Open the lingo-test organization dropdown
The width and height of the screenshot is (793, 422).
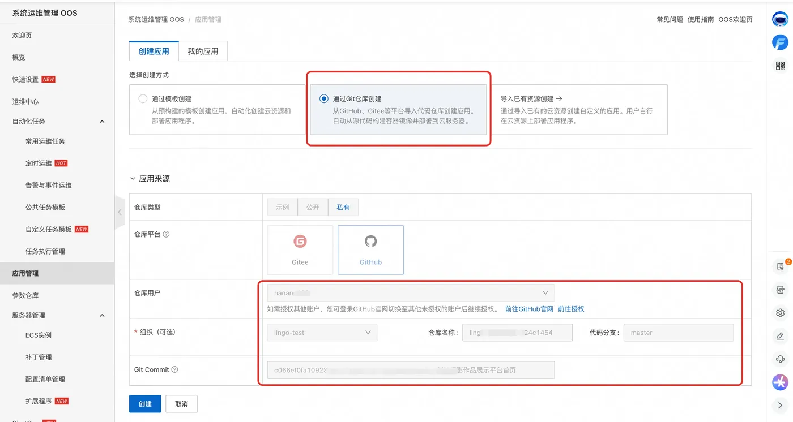click(322, 333)
